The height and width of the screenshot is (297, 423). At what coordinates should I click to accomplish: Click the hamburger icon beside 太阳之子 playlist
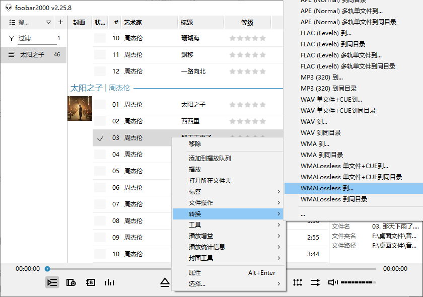tap(11, 54)
